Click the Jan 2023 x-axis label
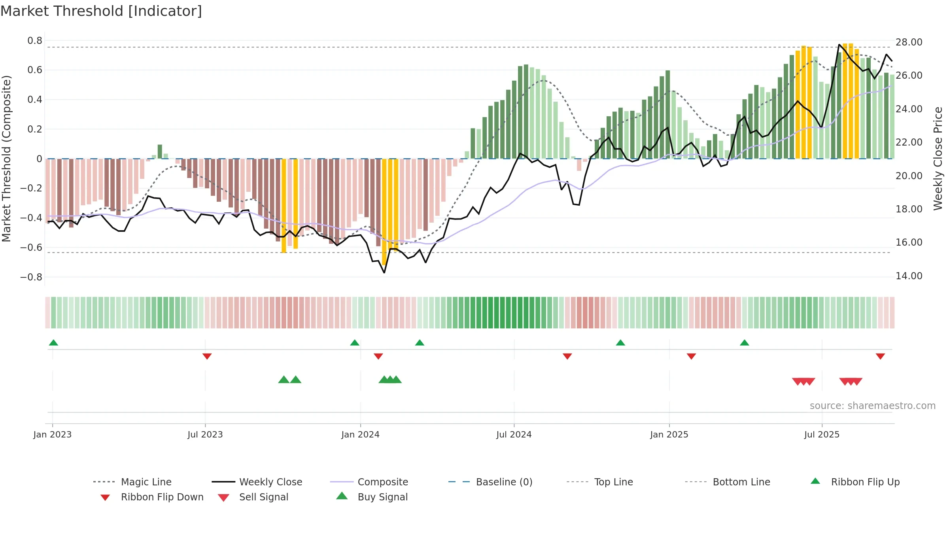This screenshot has width=949, height=534. 53,435
